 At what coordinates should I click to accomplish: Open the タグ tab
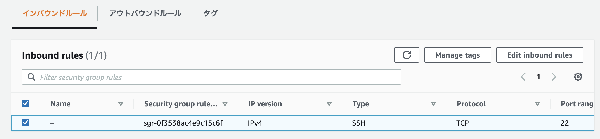pyautogui.click(x=210, y=13)
